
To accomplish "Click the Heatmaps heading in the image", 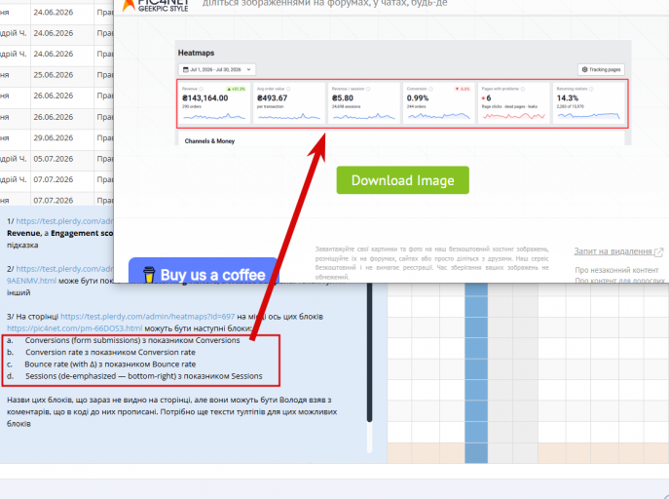I will coord(197,53).
